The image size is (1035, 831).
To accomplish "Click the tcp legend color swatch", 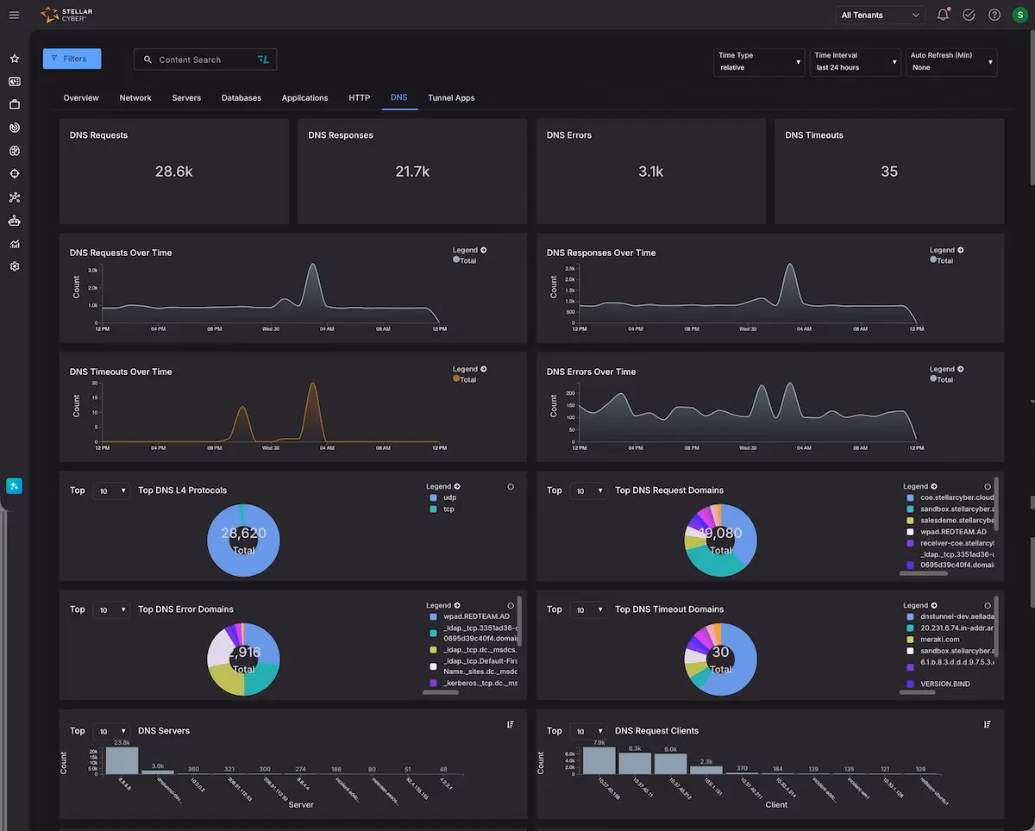I will tap(434, 509).
